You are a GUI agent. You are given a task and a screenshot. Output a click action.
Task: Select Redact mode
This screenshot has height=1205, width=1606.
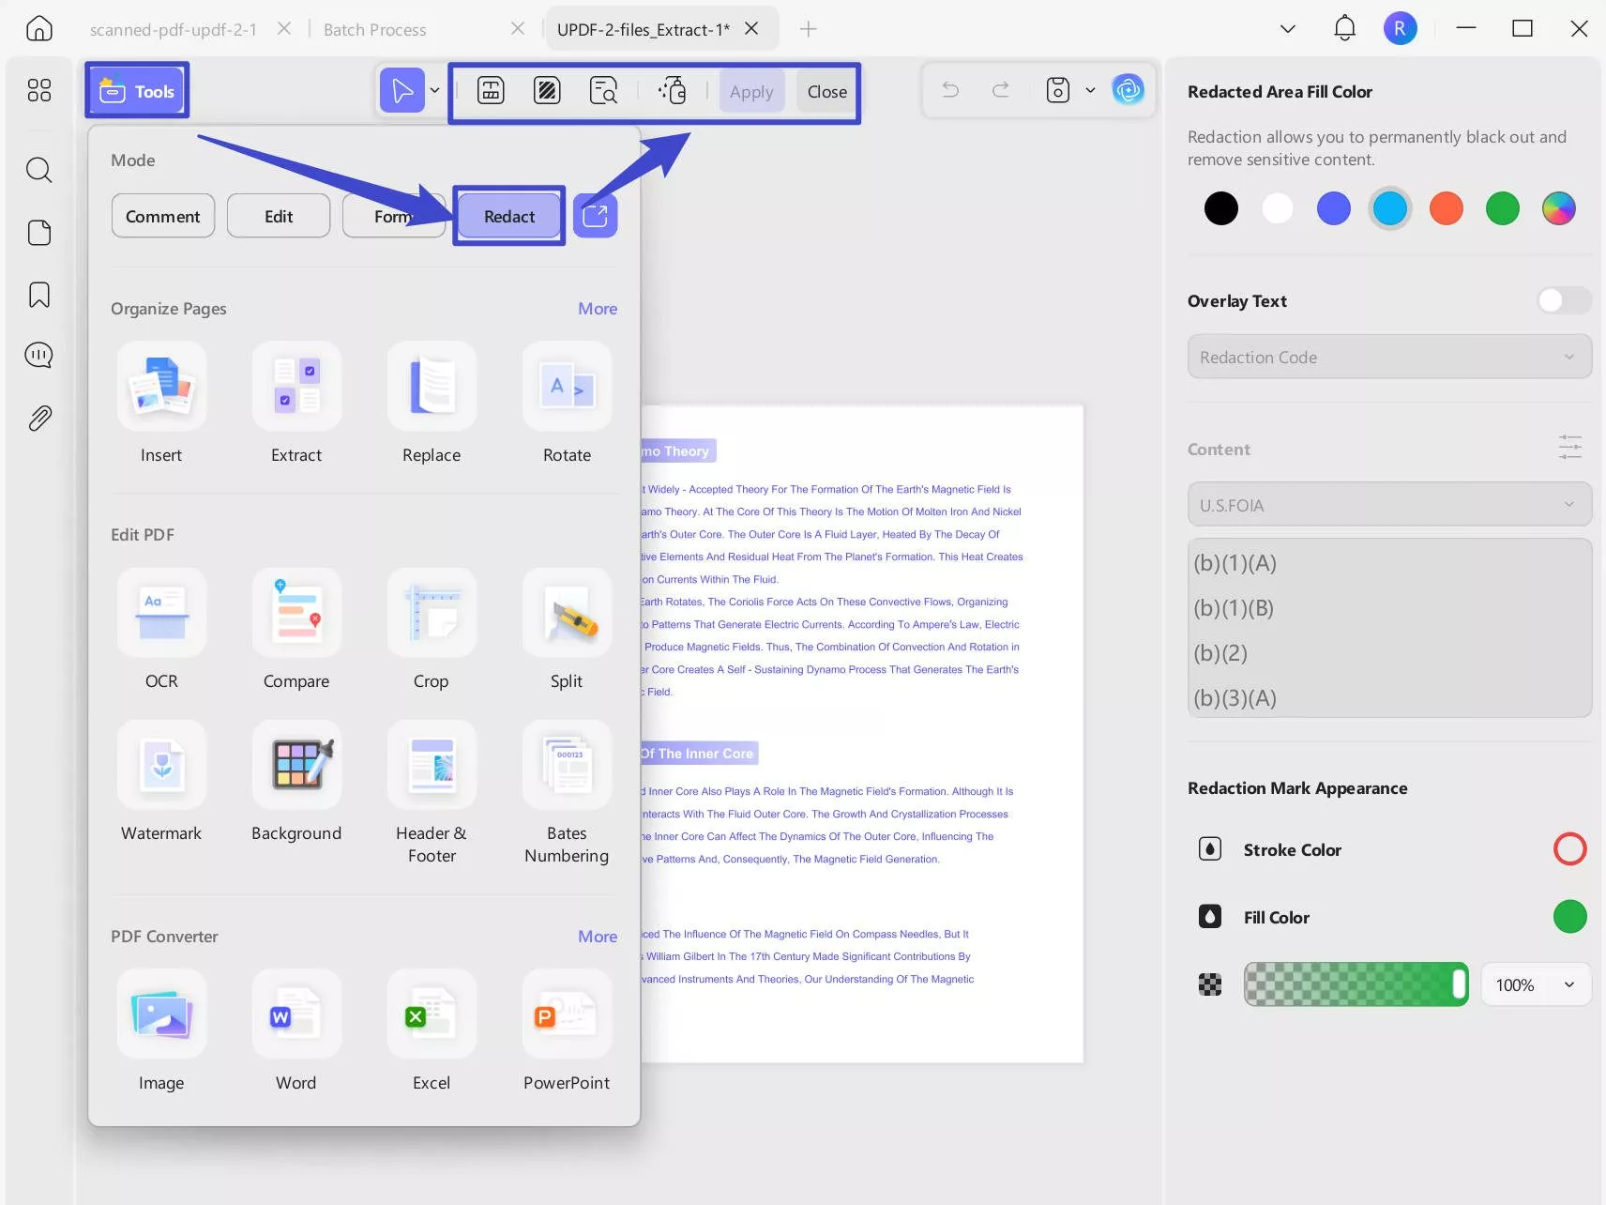[508, 216]
